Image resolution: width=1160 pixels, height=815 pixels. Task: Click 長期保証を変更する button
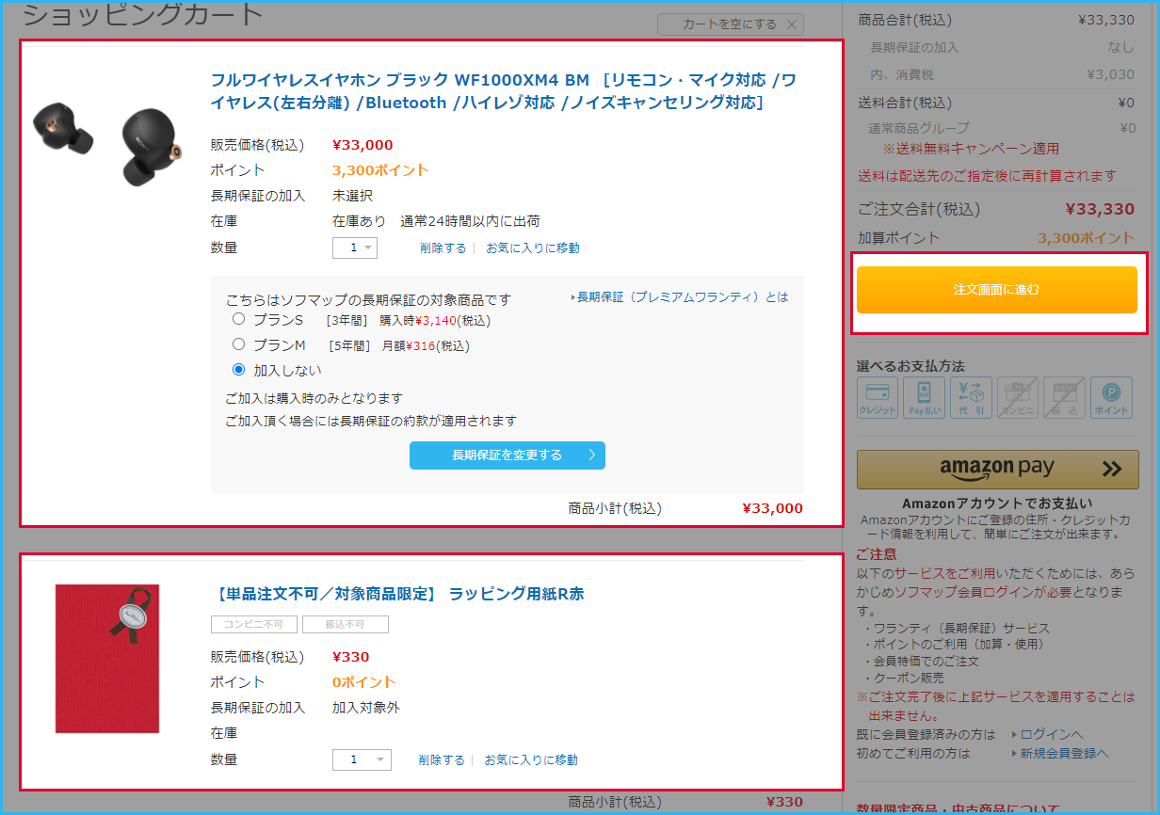[507, 455]
